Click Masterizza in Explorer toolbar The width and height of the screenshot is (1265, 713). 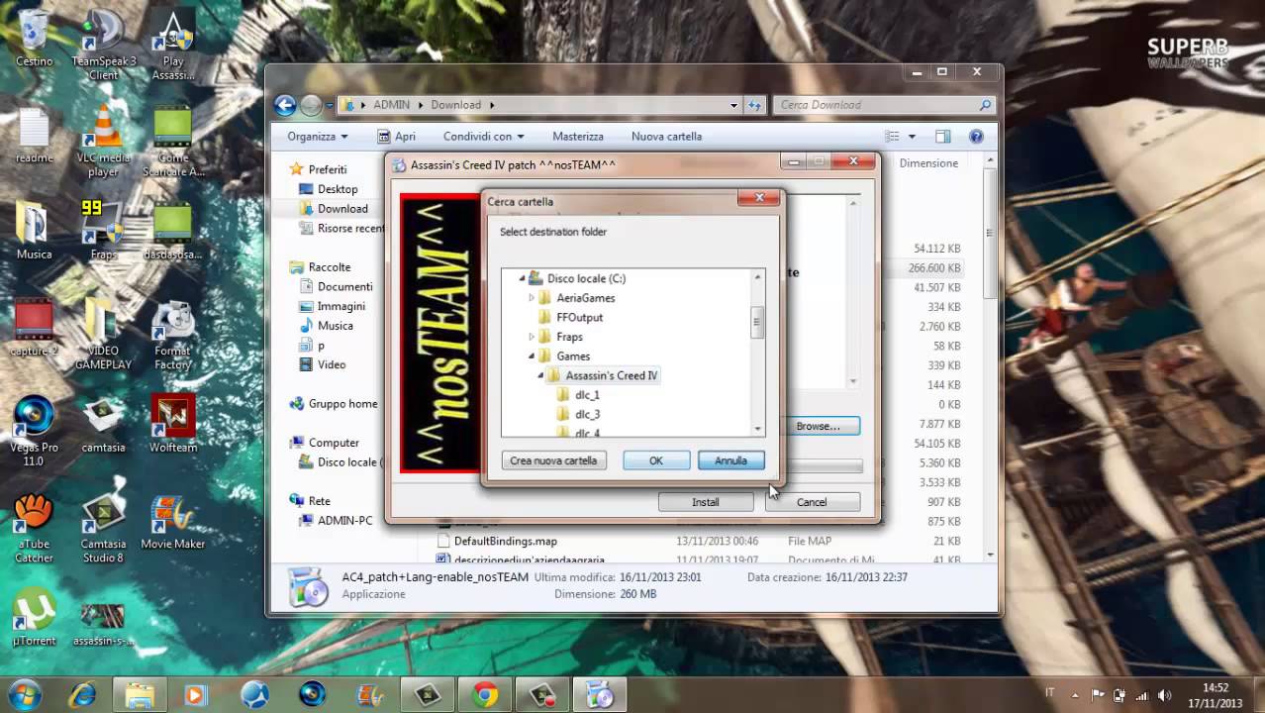578,137
